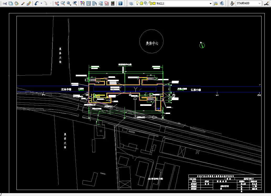The width and height of the screenshot is (271, 196).
Task: Activate the Pan realtime hand tool
Action: pyautogui.click(x=57, y=3)
